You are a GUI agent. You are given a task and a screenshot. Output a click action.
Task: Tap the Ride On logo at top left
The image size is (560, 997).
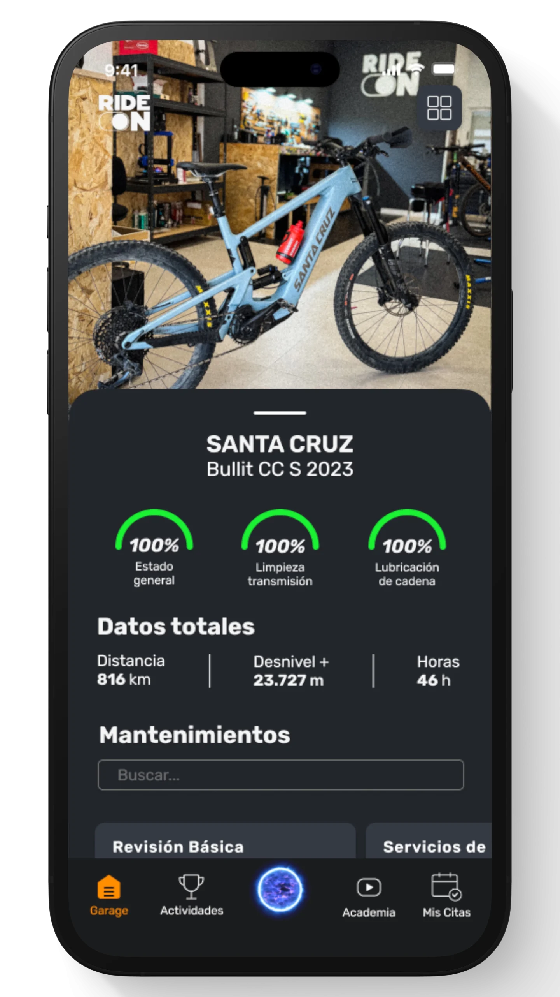[x=124, y=113]
